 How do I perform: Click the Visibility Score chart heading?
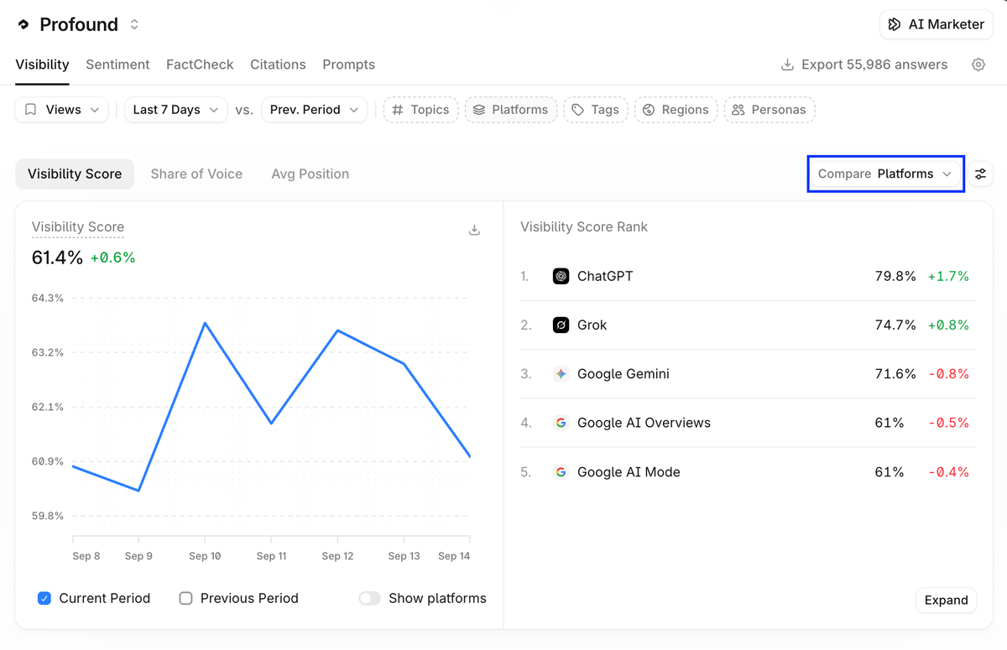(x=78, y=226)
